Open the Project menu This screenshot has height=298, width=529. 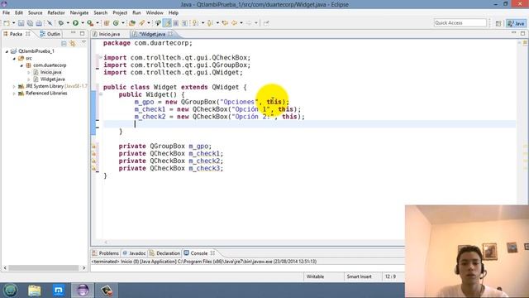point(120,13)
